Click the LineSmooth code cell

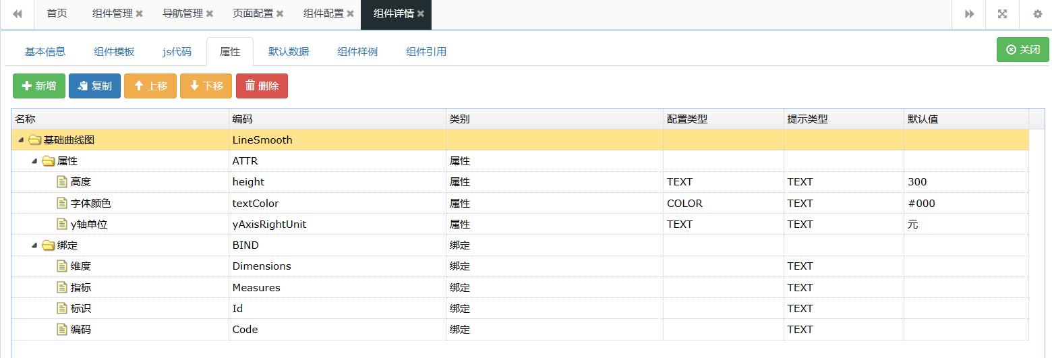pyautogui.click(x=337, y=140)
